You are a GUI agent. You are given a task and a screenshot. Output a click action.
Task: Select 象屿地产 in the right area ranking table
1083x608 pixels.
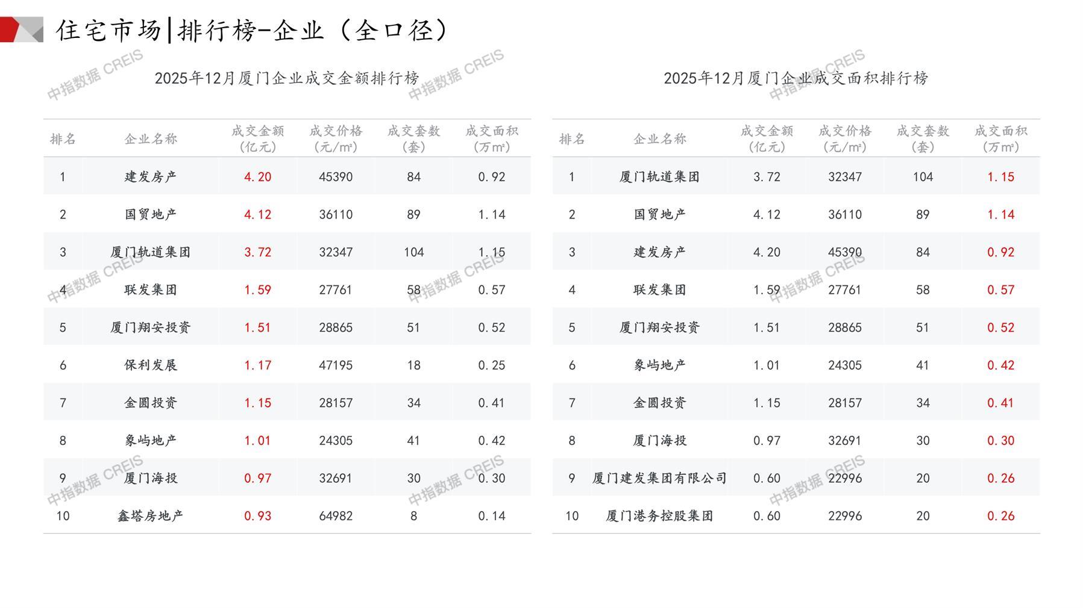[x=659, y=365]
